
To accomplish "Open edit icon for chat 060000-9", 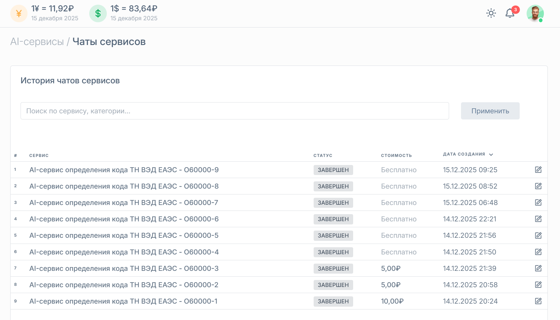I will click(x=538, y=170).
